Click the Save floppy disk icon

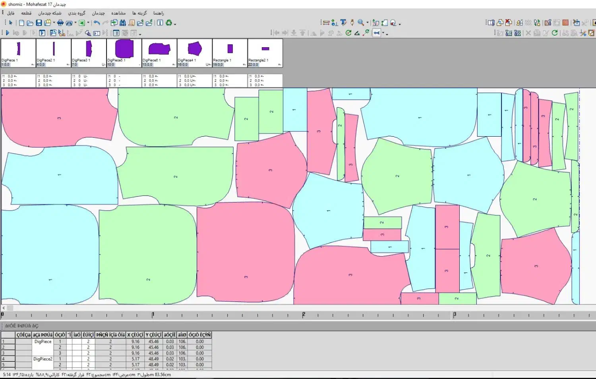pos(39,23)
